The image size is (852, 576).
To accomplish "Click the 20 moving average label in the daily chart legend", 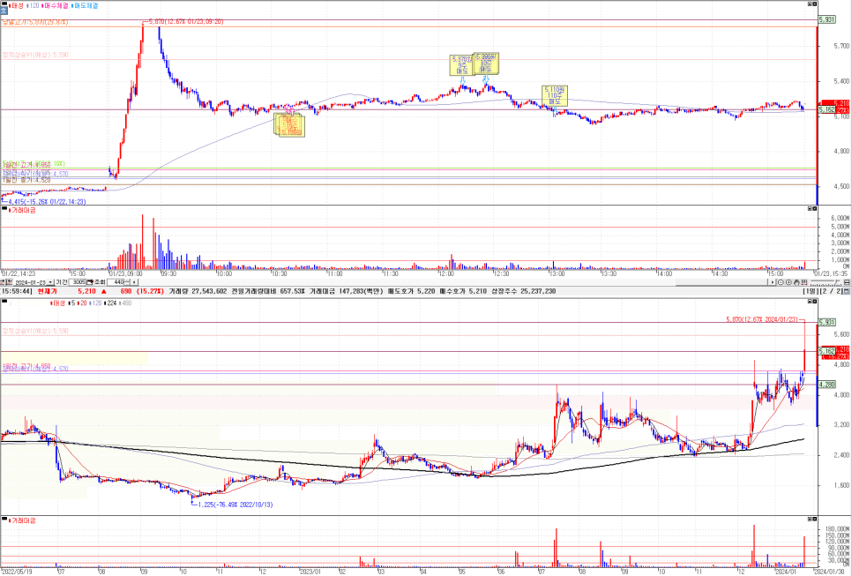I will click(x=83, y=303).
